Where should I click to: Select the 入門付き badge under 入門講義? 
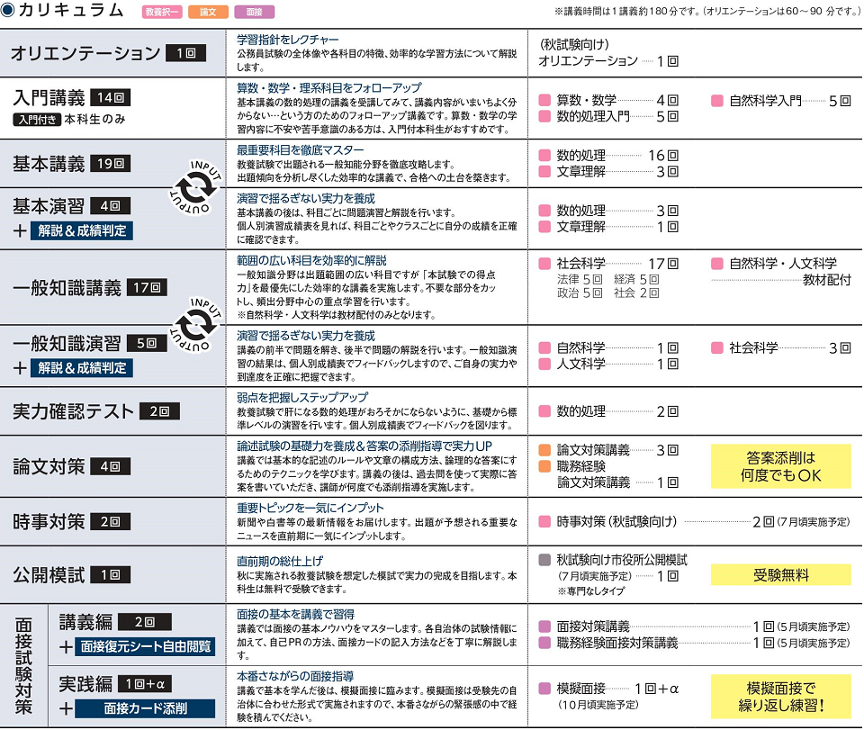click(37, 119)
